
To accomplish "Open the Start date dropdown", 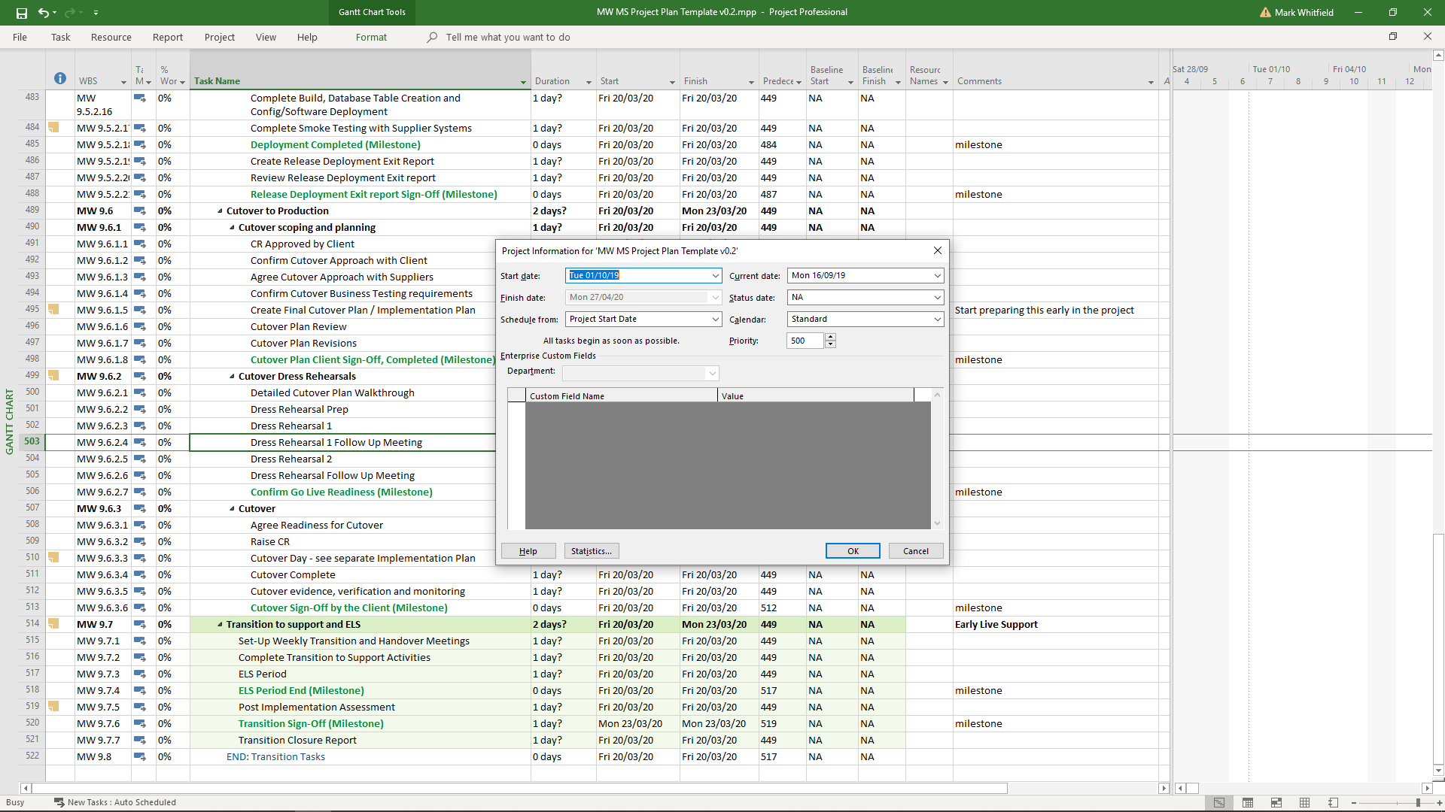I will (715, 276).
